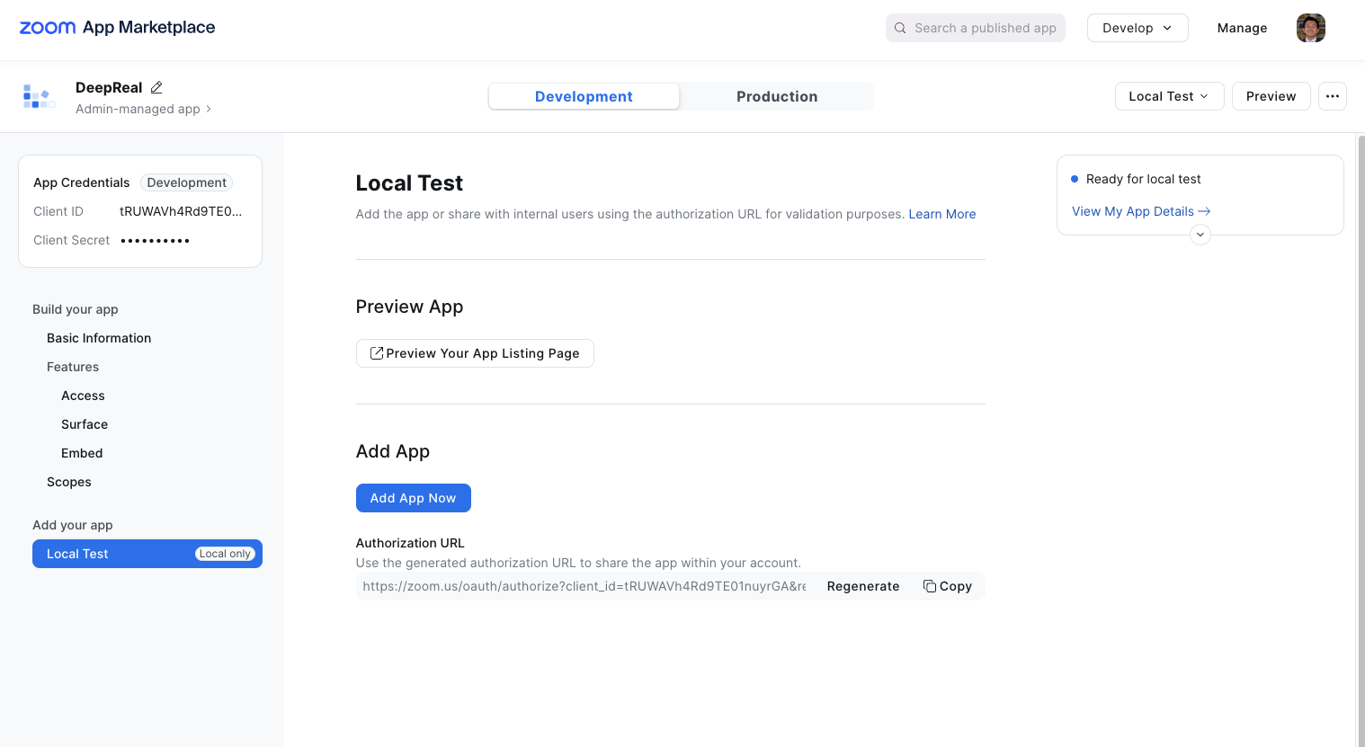Image resolution: width=1365 pixels, height=747 pixels.
Task: Open Preview Your App Listing Page
Action: pos(475,353)
